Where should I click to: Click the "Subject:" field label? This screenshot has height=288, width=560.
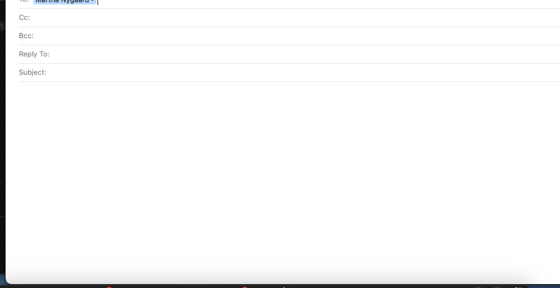point(33,72)
